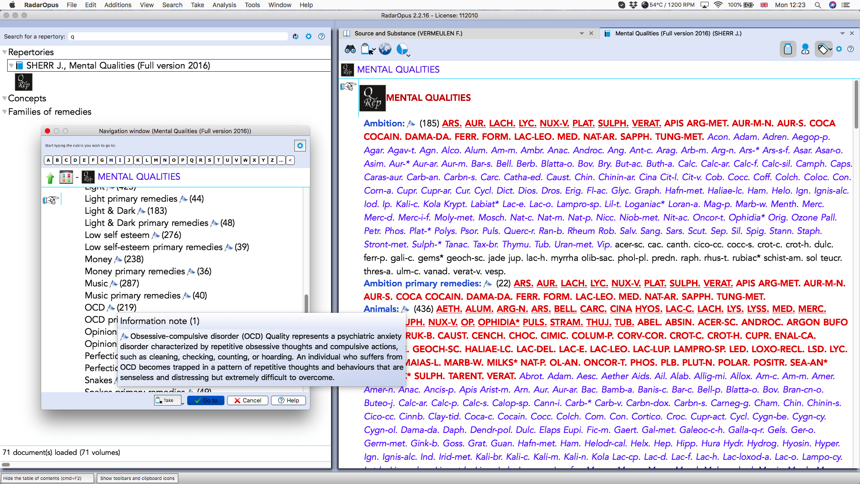Click the pie chart view icon

(403, 49)
